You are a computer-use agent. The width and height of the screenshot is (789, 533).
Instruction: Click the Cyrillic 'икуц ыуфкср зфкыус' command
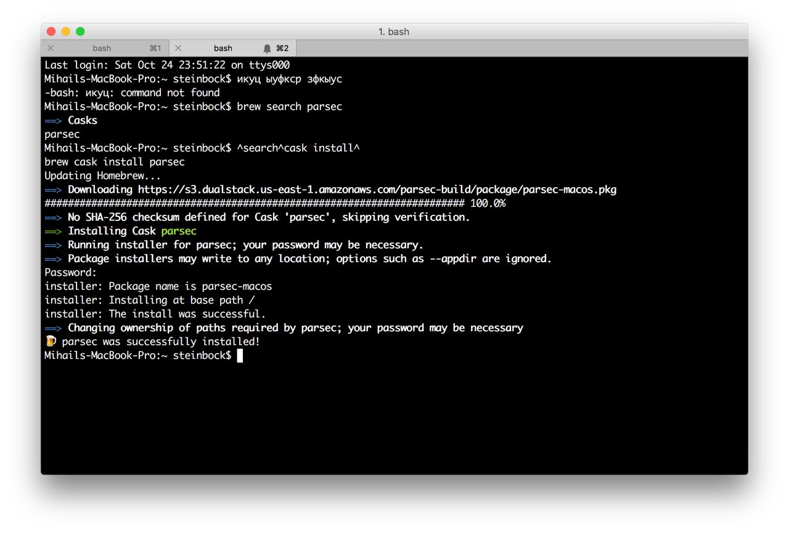coord(290,79)
